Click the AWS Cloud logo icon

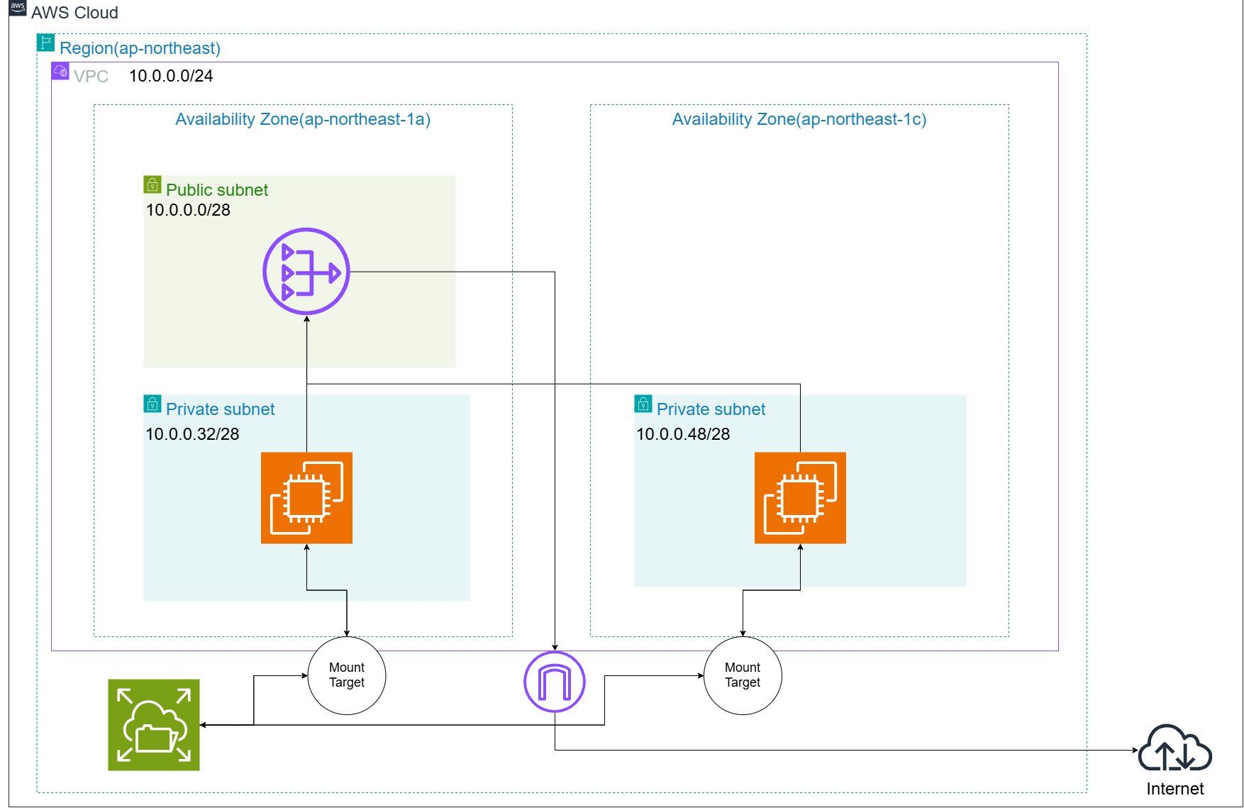18,8
